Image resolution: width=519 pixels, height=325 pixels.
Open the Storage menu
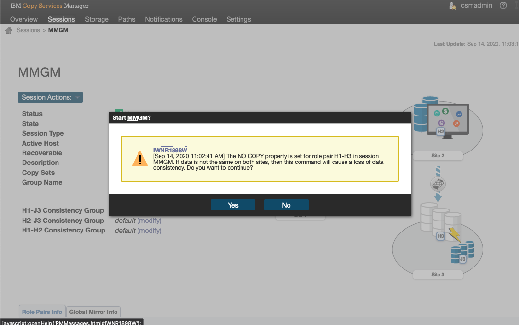point(97,19)
